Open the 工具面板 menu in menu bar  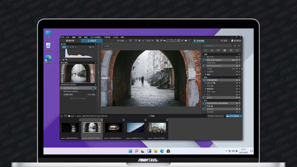pos(107,37)
